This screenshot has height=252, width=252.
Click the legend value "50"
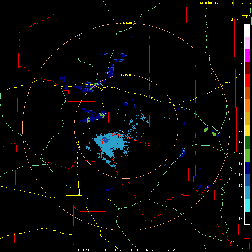241,75
